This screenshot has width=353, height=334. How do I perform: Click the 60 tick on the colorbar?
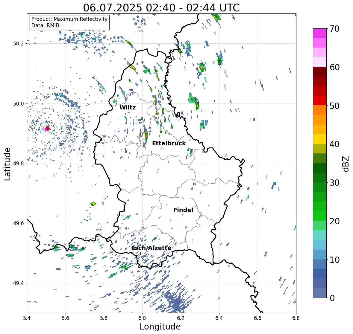(334, 67)
